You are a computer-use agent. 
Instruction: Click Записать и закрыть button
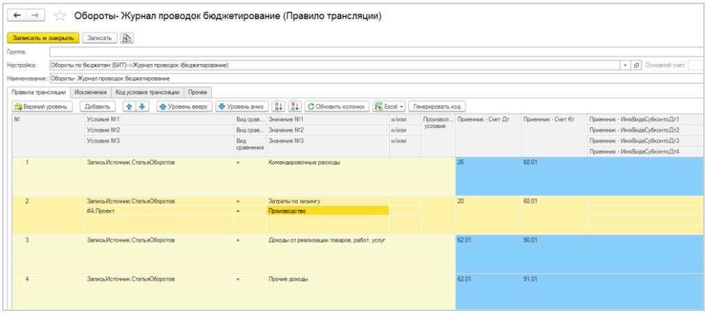click(x=43, y=38)
